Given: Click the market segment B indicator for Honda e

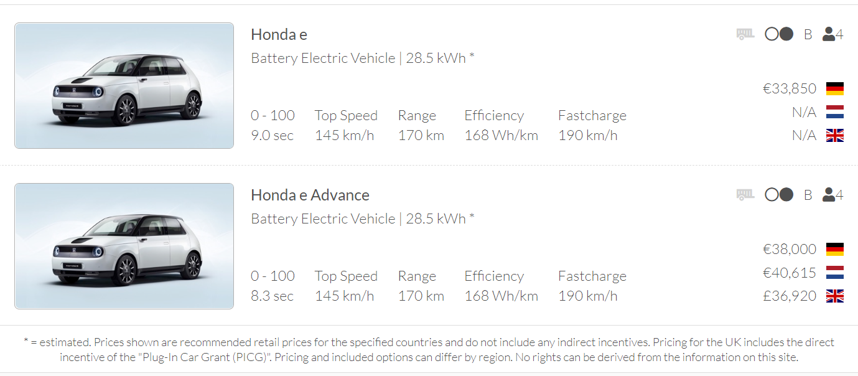Looking at the screenshot, I should coord(808,34).
